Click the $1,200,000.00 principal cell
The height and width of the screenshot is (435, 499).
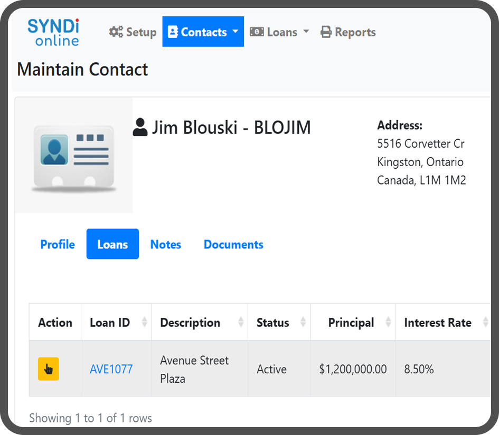pos(353,370)
